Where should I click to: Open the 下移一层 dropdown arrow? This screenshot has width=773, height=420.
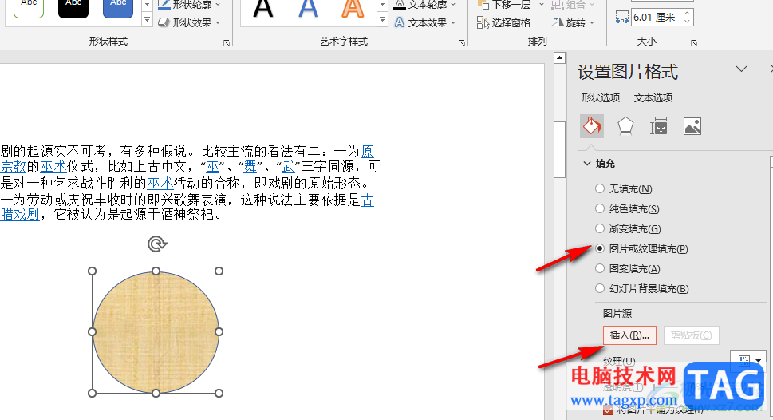click(542, 5)
